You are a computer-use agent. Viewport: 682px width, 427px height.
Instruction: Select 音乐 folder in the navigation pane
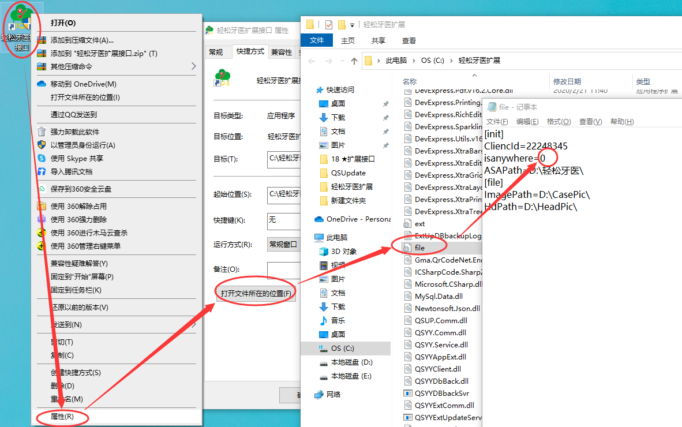[x=338, y=320]
